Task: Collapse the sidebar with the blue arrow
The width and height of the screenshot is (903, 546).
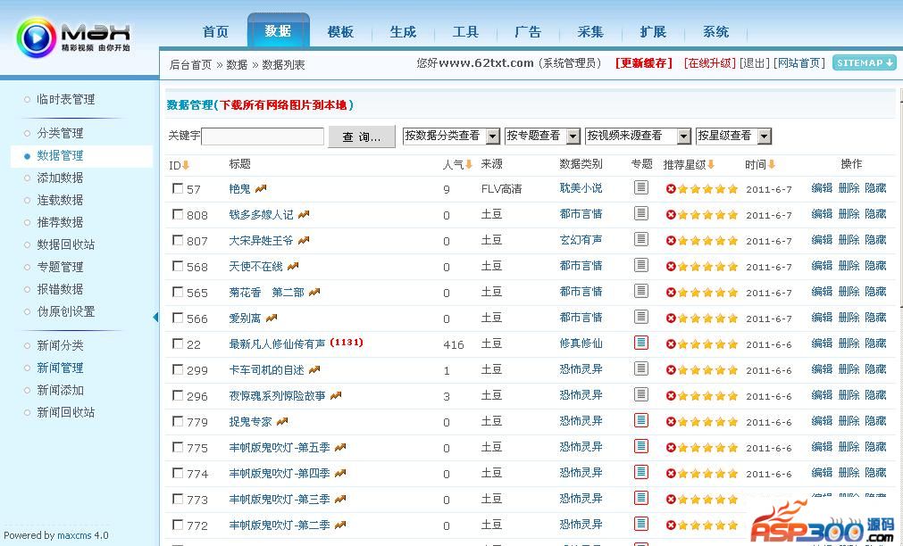Action: 155,317
